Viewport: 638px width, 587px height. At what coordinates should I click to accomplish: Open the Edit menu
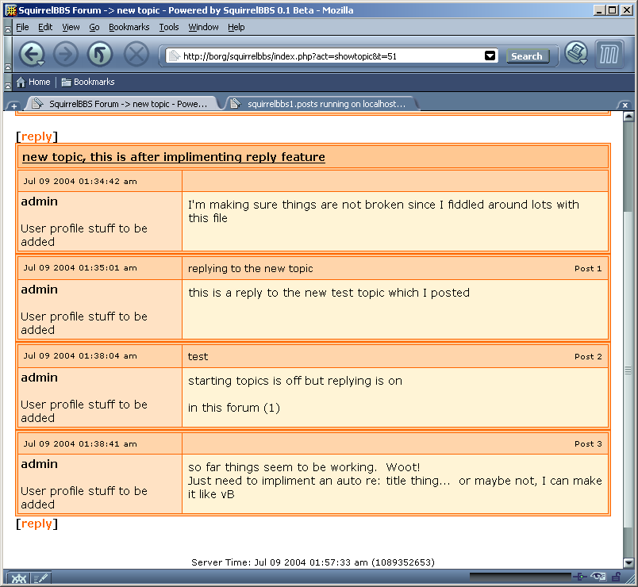pos(45,27)
